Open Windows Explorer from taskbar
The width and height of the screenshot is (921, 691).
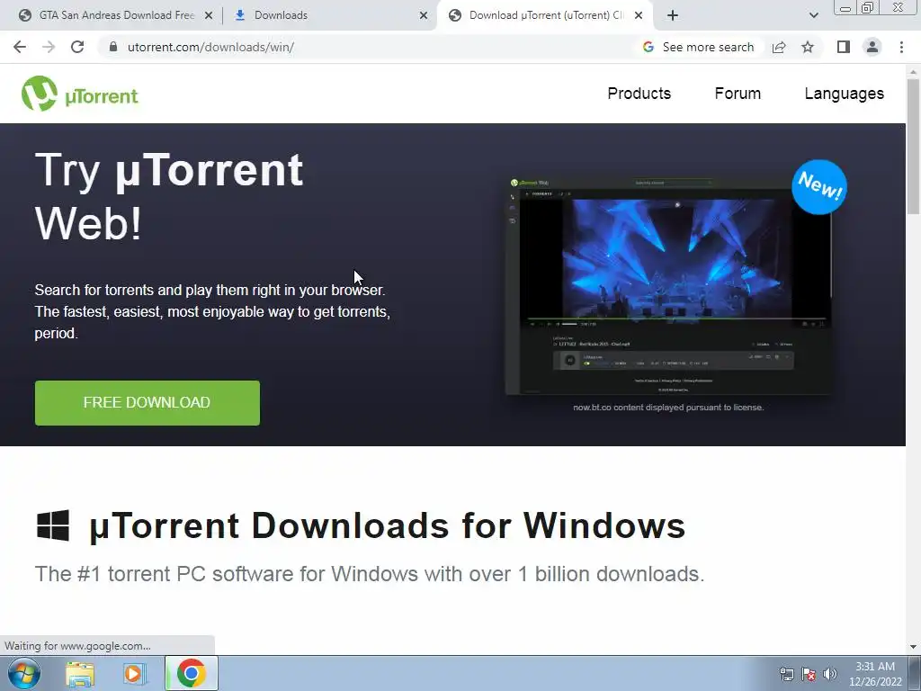click(80, 673)
